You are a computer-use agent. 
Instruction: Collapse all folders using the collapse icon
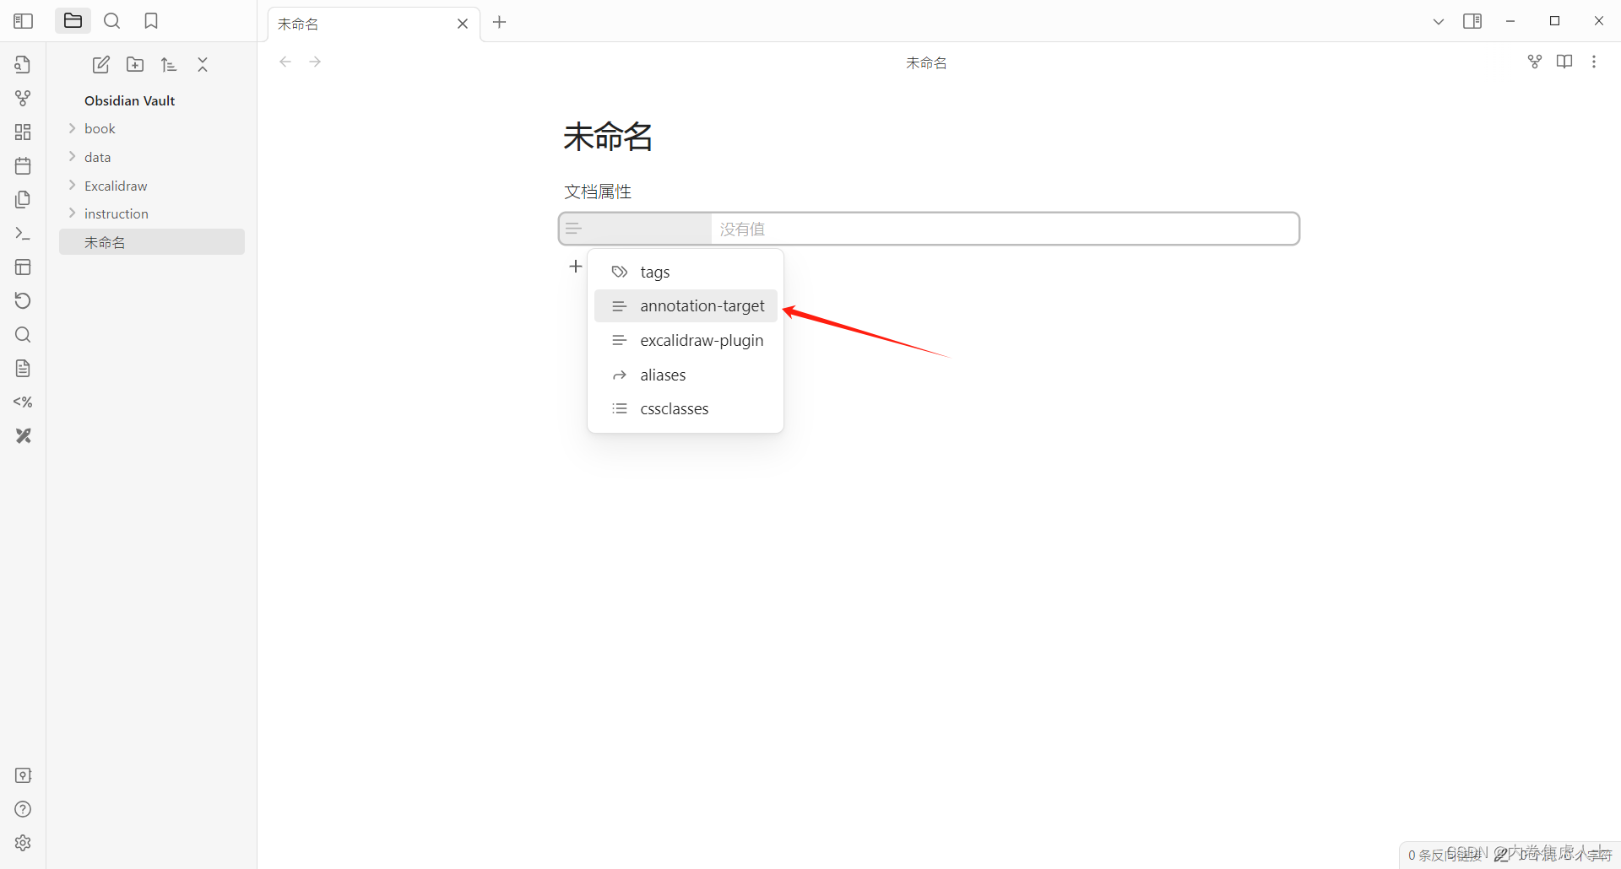coord(202,63)
